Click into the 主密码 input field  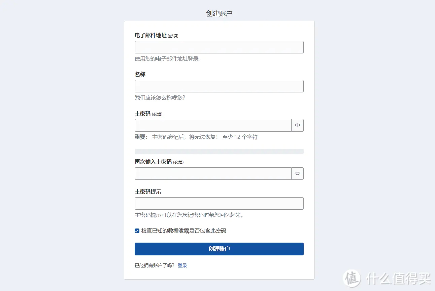213,125
